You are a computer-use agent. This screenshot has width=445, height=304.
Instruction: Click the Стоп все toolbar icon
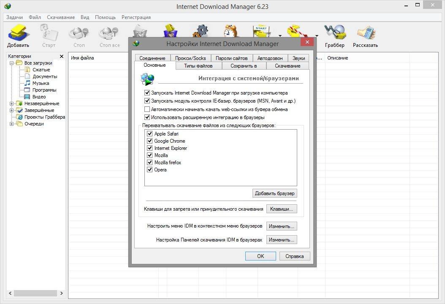(x=109, y=33)
